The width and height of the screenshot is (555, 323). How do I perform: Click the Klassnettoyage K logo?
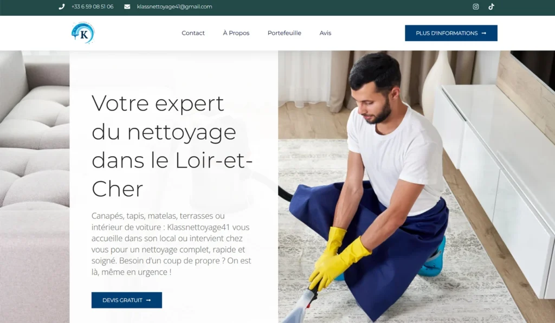(x=83, y=33)
